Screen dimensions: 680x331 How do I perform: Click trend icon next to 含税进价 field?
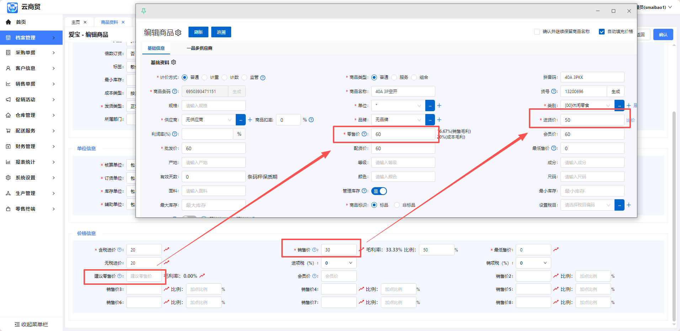click(x=166, y=249)
